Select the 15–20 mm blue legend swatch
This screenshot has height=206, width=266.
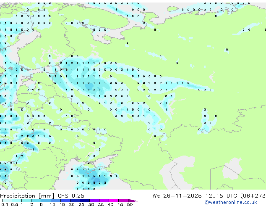tap(65, 201)
